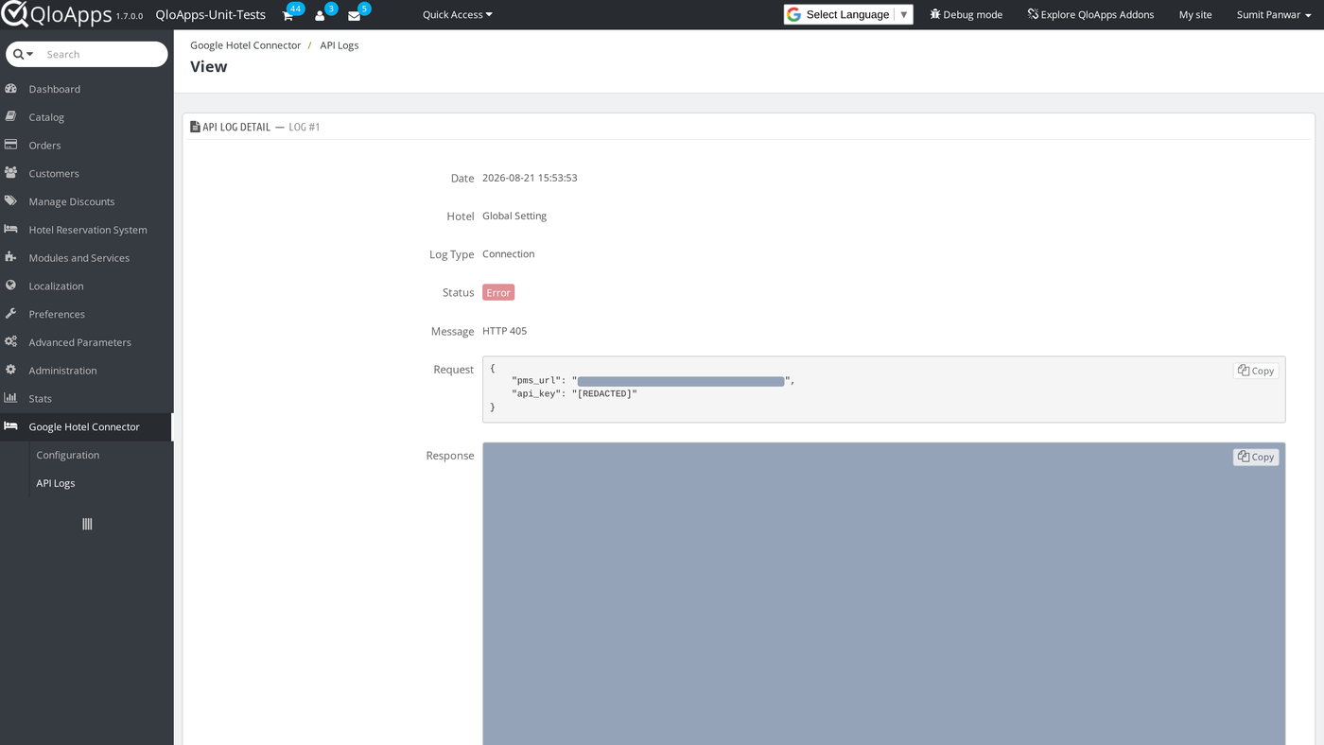The image size is (1324, 745).
Task: Click the Modules puzzle piece icon
Action: [11, 257]
